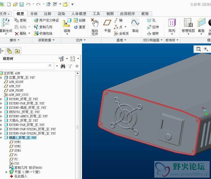This screenshot has height=179, width=211.
Task: Click the binoculars find icon
Action: click(63, 66)
